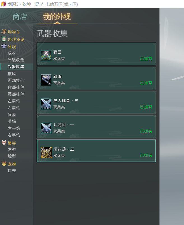The image size is (184, 225).
Task: Select the 暮云 weapon icon
Action: [46, 56]
